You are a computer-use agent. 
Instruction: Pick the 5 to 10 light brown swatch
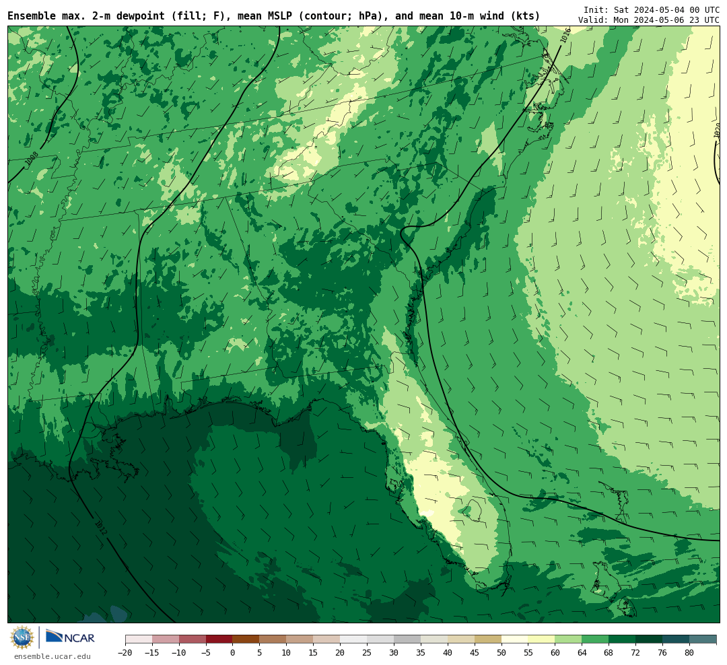[x=273, y=639]
